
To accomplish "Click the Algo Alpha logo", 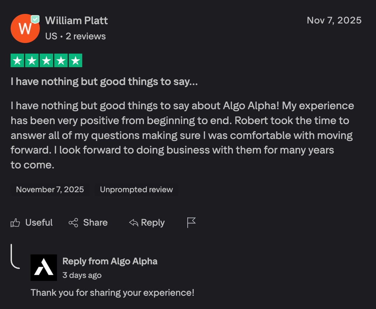I will 44,267.
